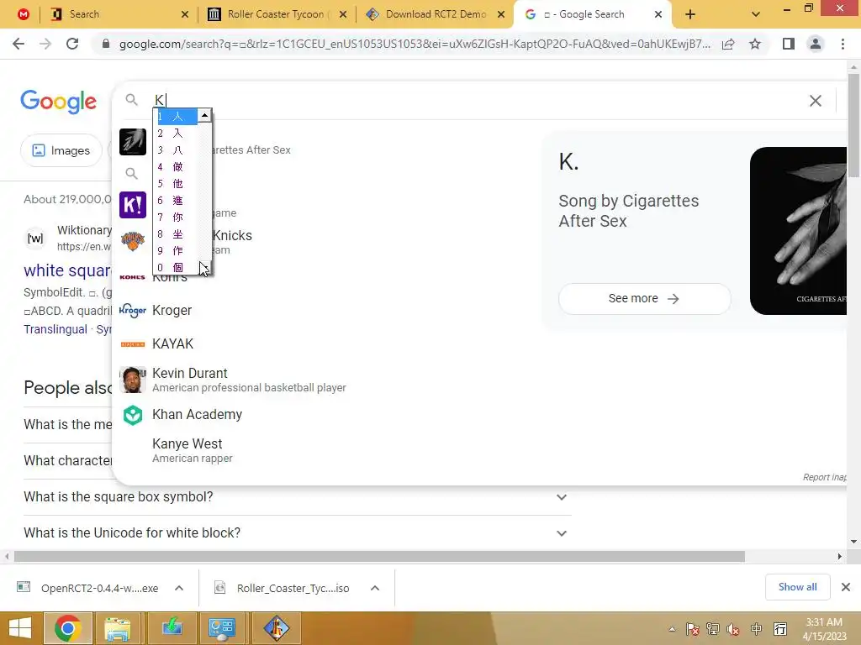Viewport: 861px width, 645px height.
Task: Click the muted volume tray icon
Action: pyautogui.click(x=733, y=629)
